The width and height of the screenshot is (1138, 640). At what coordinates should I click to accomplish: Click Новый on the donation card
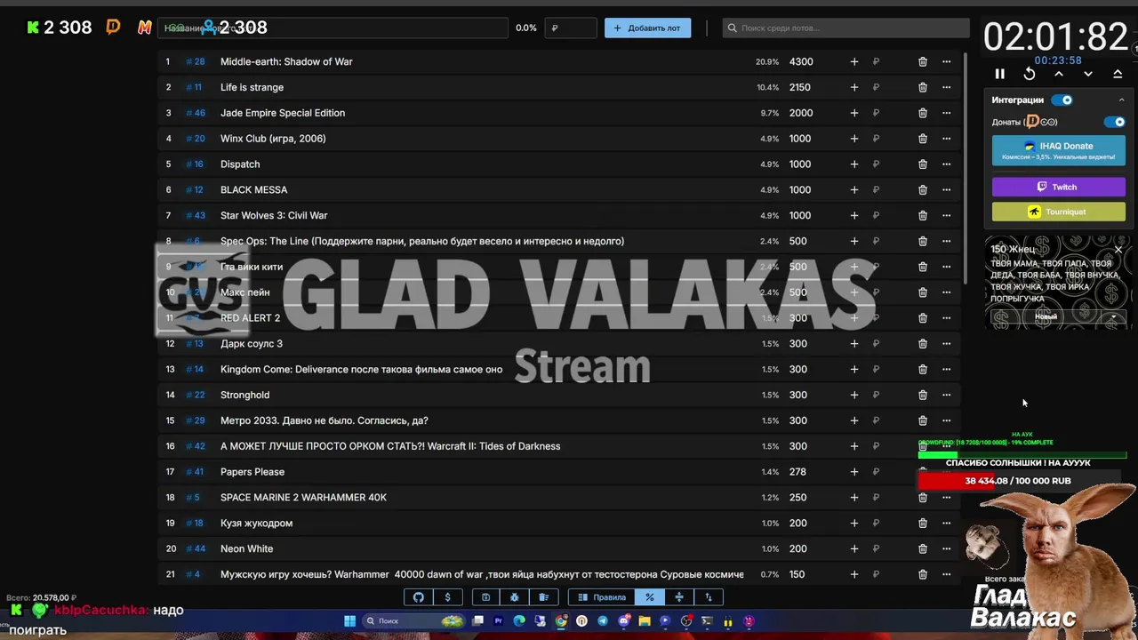tap(1046, 316)
